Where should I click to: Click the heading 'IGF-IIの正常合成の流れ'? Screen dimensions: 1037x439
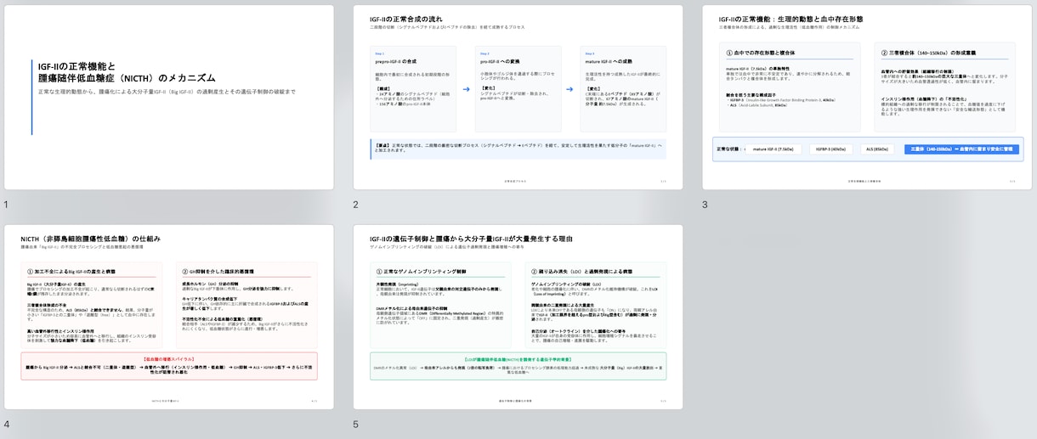406,19
